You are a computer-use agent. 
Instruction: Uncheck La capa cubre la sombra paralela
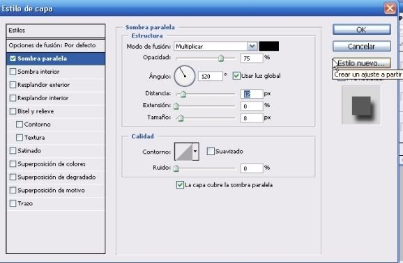[x=180, y=185]
